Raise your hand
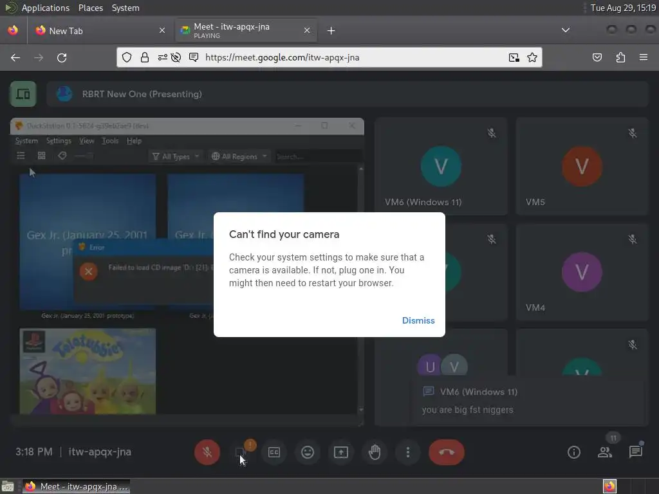Image resolution: width=659 pixels, height=494 pixels. 375,452
